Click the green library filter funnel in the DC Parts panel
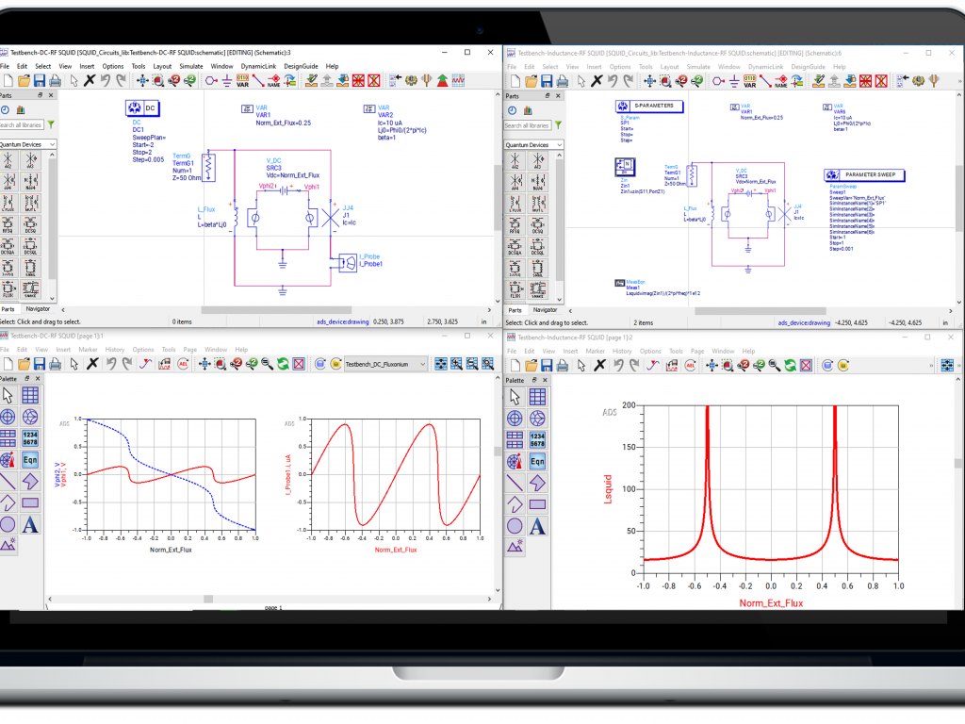This screenshot has height=724, width=965. [x=51, y=124]
